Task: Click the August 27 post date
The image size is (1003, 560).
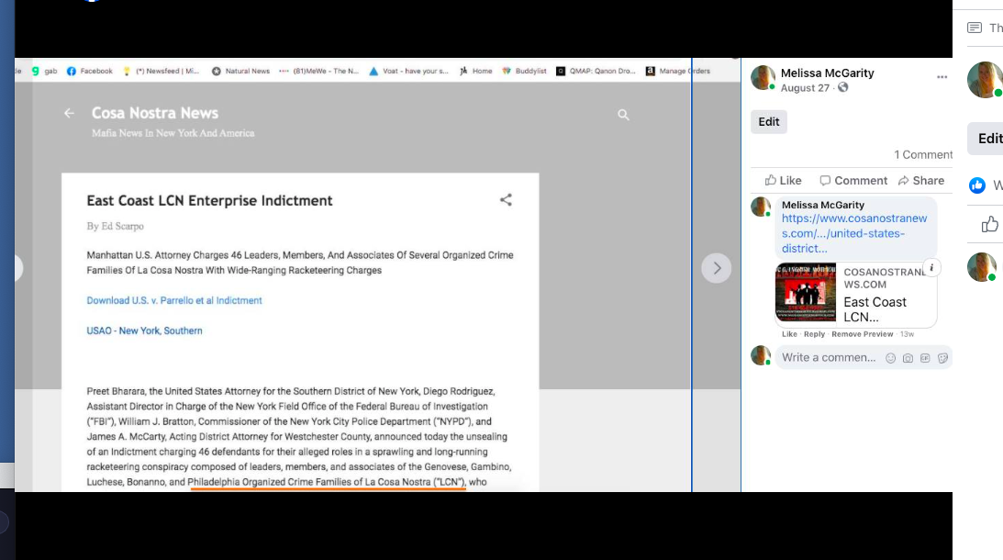Action: [805, 88]
